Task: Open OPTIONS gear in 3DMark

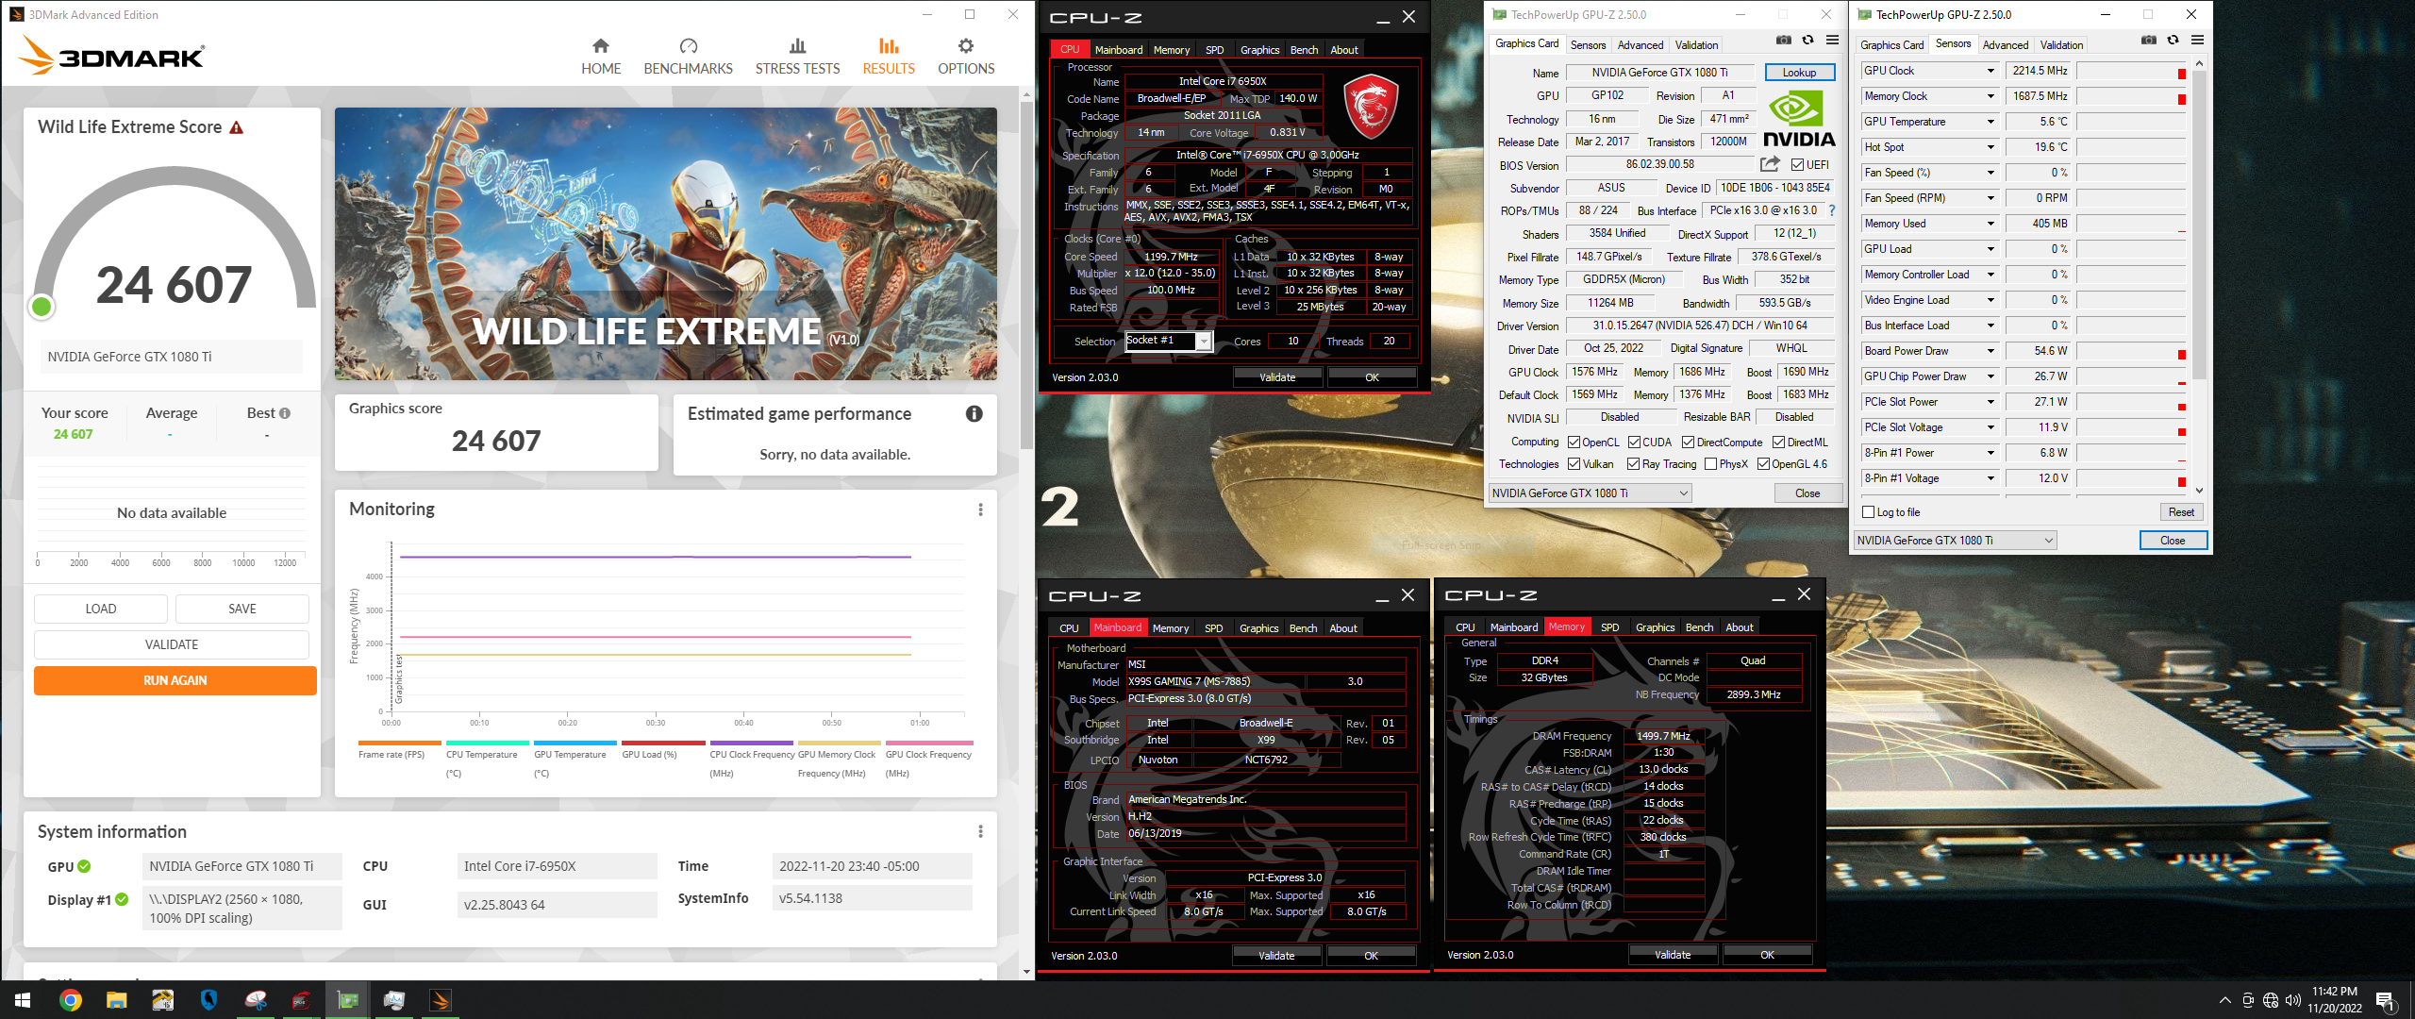Action: coord(966,57)
